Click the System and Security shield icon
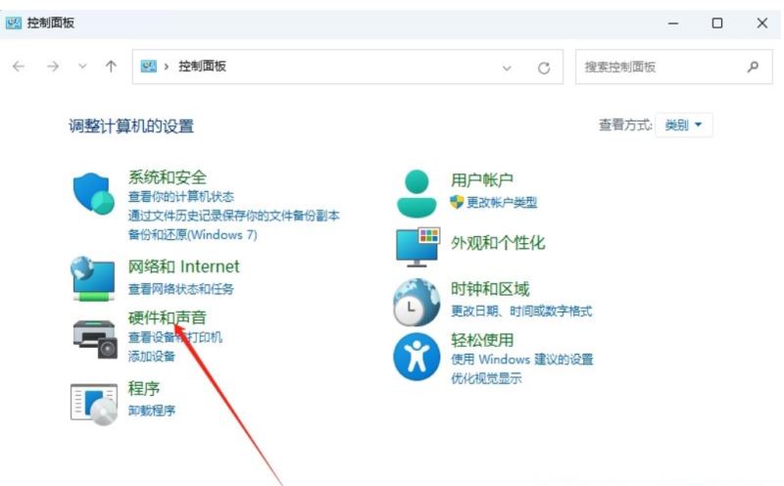Image resolution: width=784 pixels, height=486 pixels. pos(94,194)
